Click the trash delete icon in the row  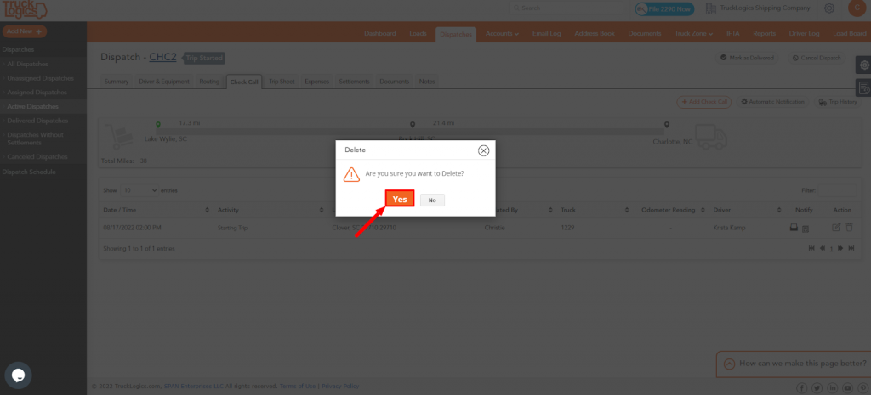tap(849, 227)
